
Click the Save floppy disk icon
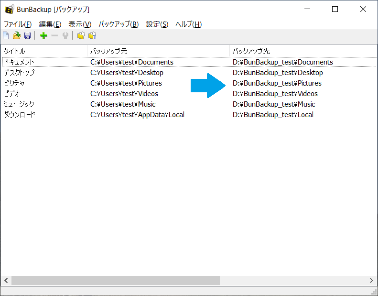(28, 36)
